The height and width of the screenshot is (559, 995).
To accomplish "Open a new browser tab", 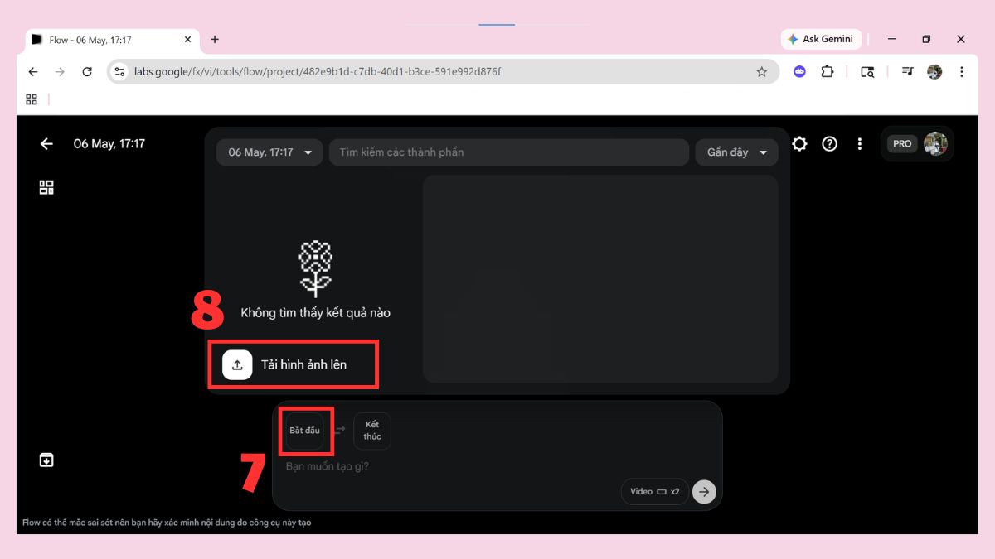I will coord(215,39).
